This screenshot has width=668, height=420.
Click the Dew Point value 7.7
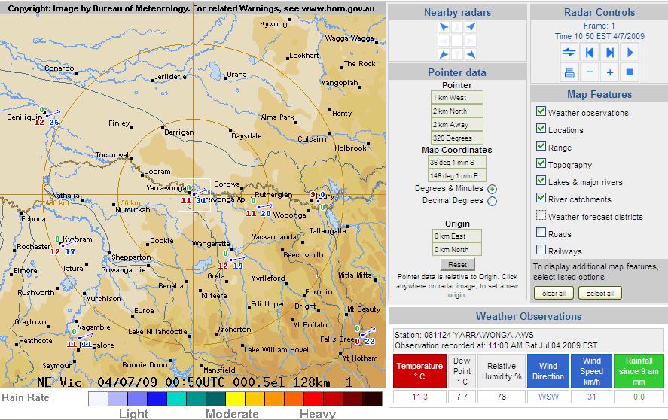462,397
